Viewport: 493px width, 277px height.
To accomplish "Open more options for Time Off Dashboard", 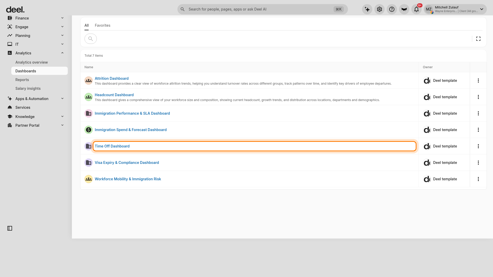I will [x=478, y=146].
